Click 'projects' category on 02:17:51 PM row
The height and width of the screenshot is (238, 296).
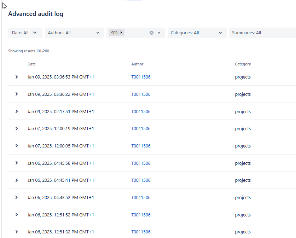coord(243,112)
